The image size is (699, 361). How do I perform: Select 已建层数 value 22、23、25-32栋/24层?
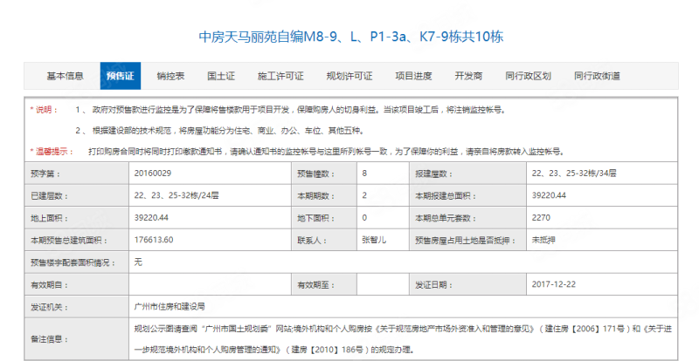tap(176, 195)
